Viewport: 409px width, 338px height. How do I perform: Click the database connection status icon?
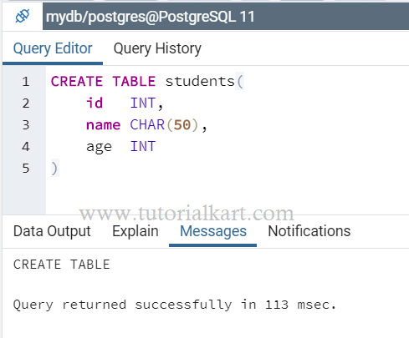tap(23, 16)
